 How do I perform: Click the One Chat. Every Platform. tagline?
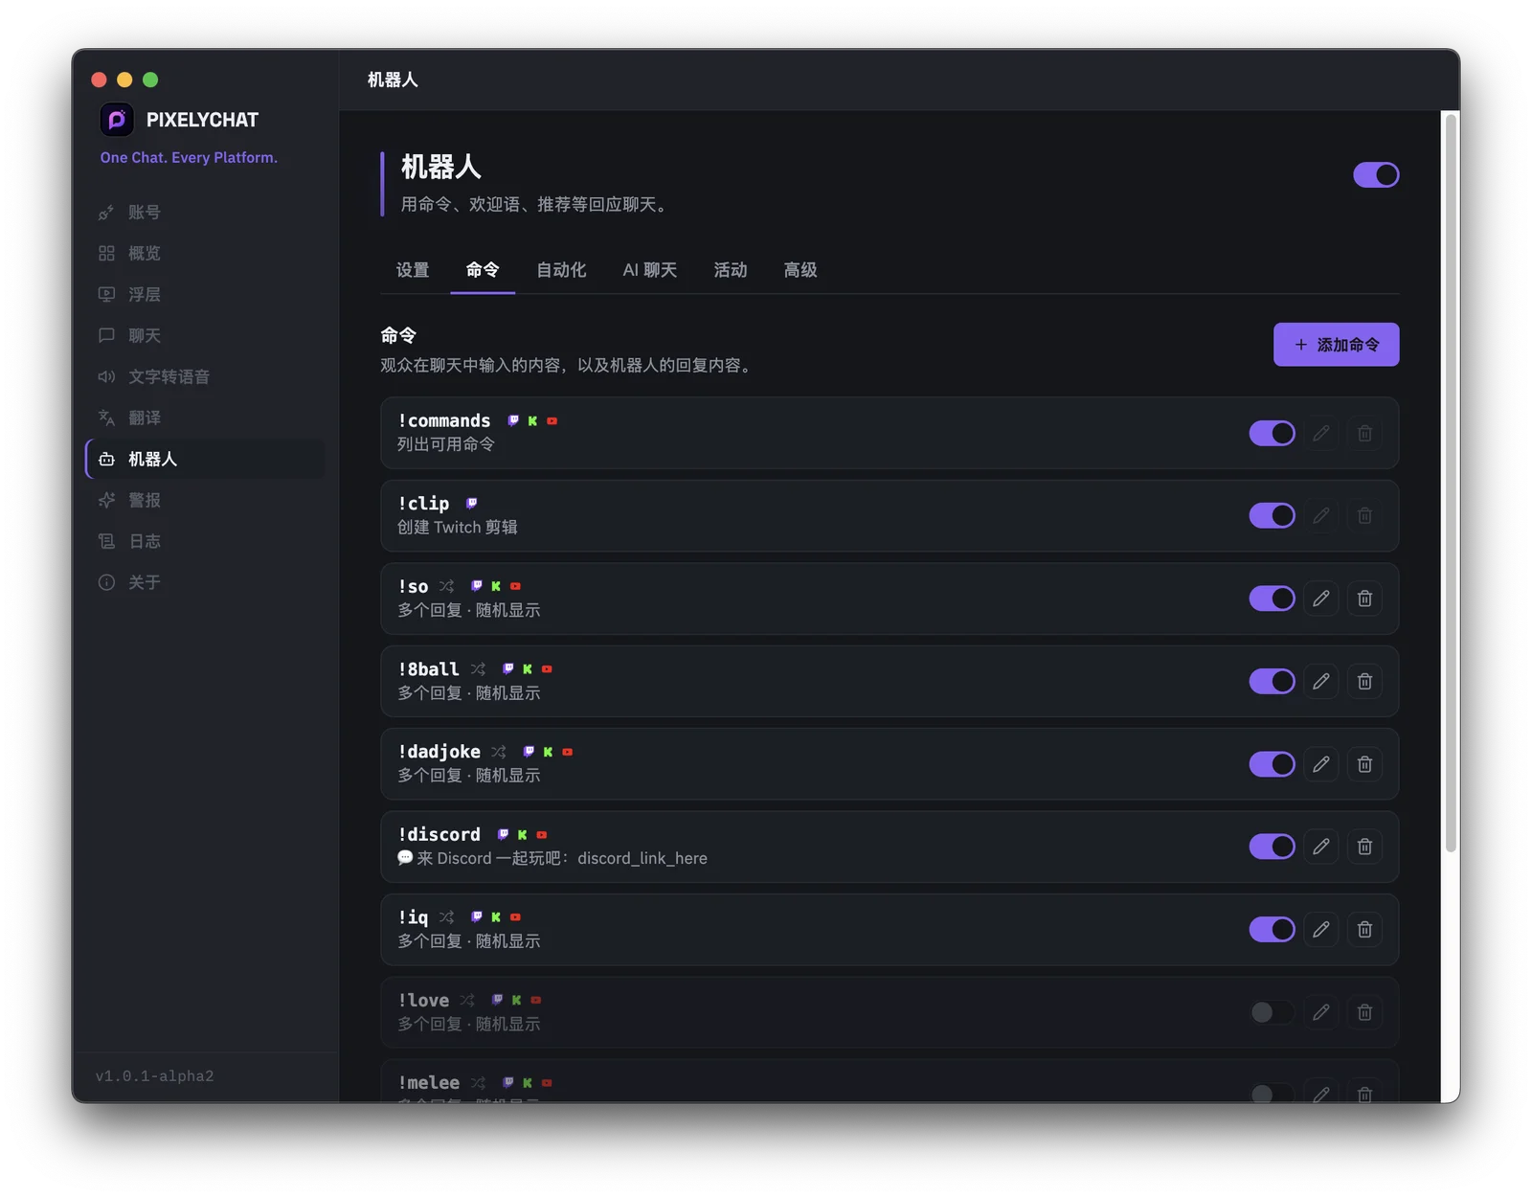click(x=189, y=157)
